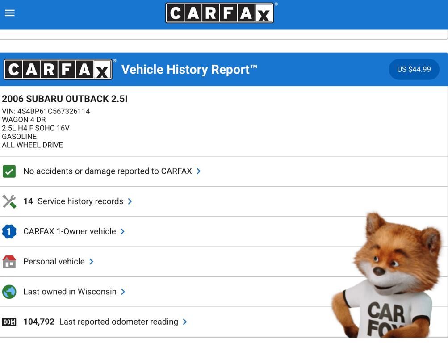Open the hamburger menu

coord(10,13)
